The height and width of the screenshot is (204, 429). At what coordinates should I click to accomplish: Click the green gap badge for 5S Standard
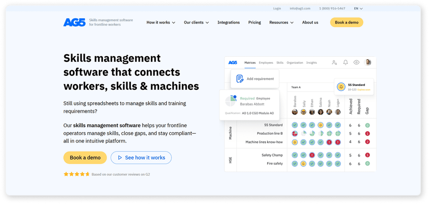[367, 125]
